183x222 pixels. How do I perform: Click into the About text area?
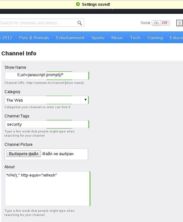(x=47, y=189)
